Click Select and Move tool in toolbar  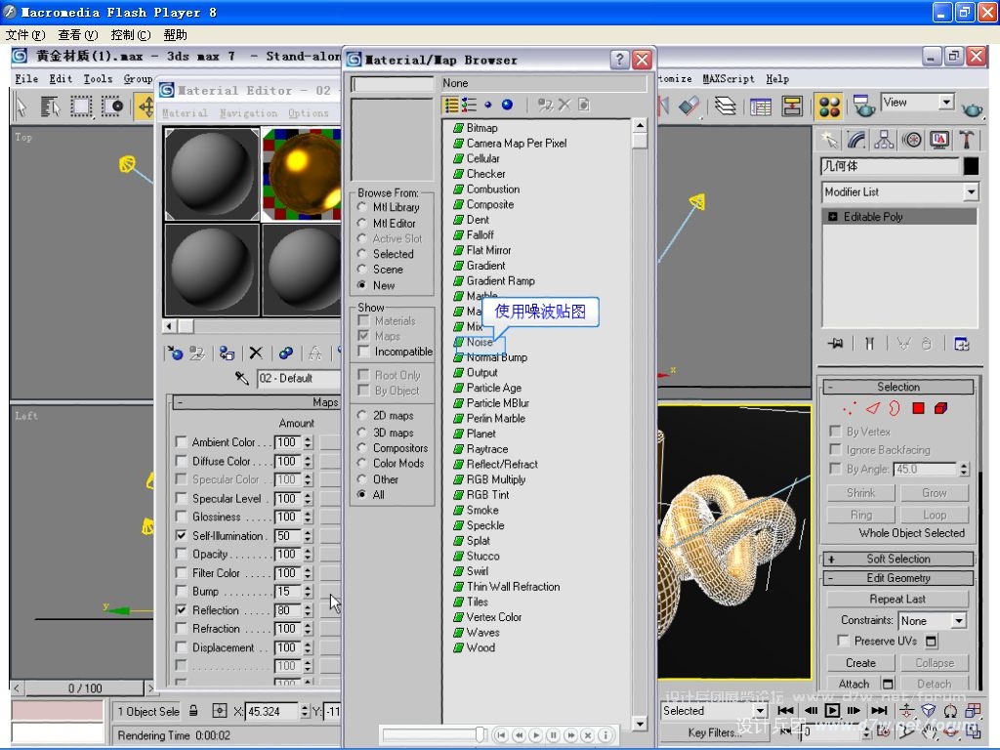[146, 106]
